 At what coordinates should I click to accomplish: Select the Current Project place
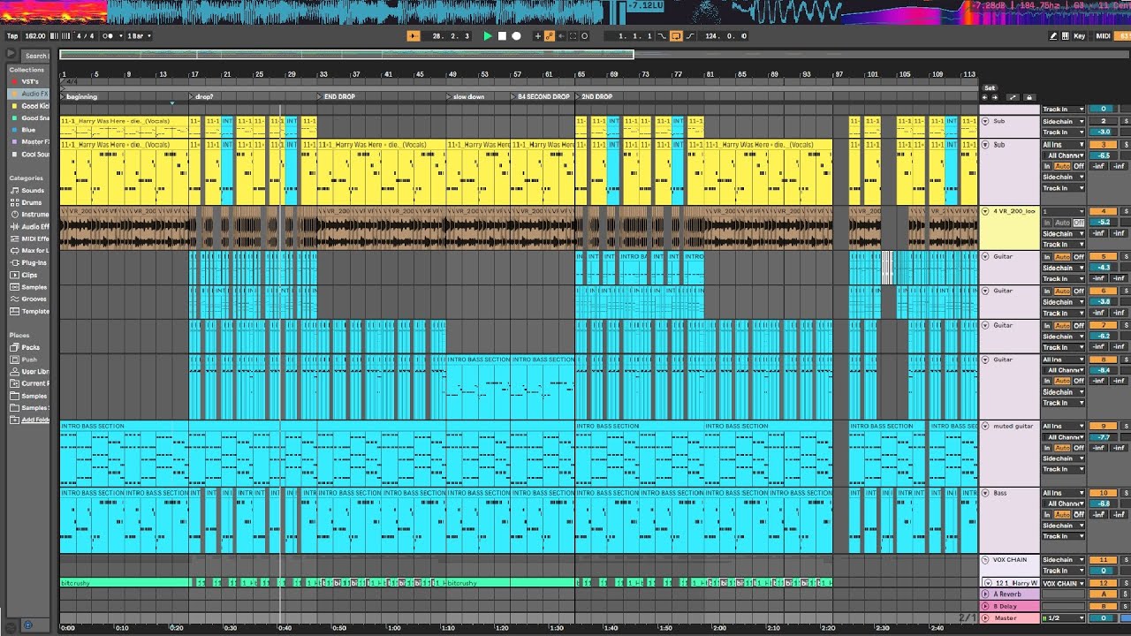coord(27,383)
